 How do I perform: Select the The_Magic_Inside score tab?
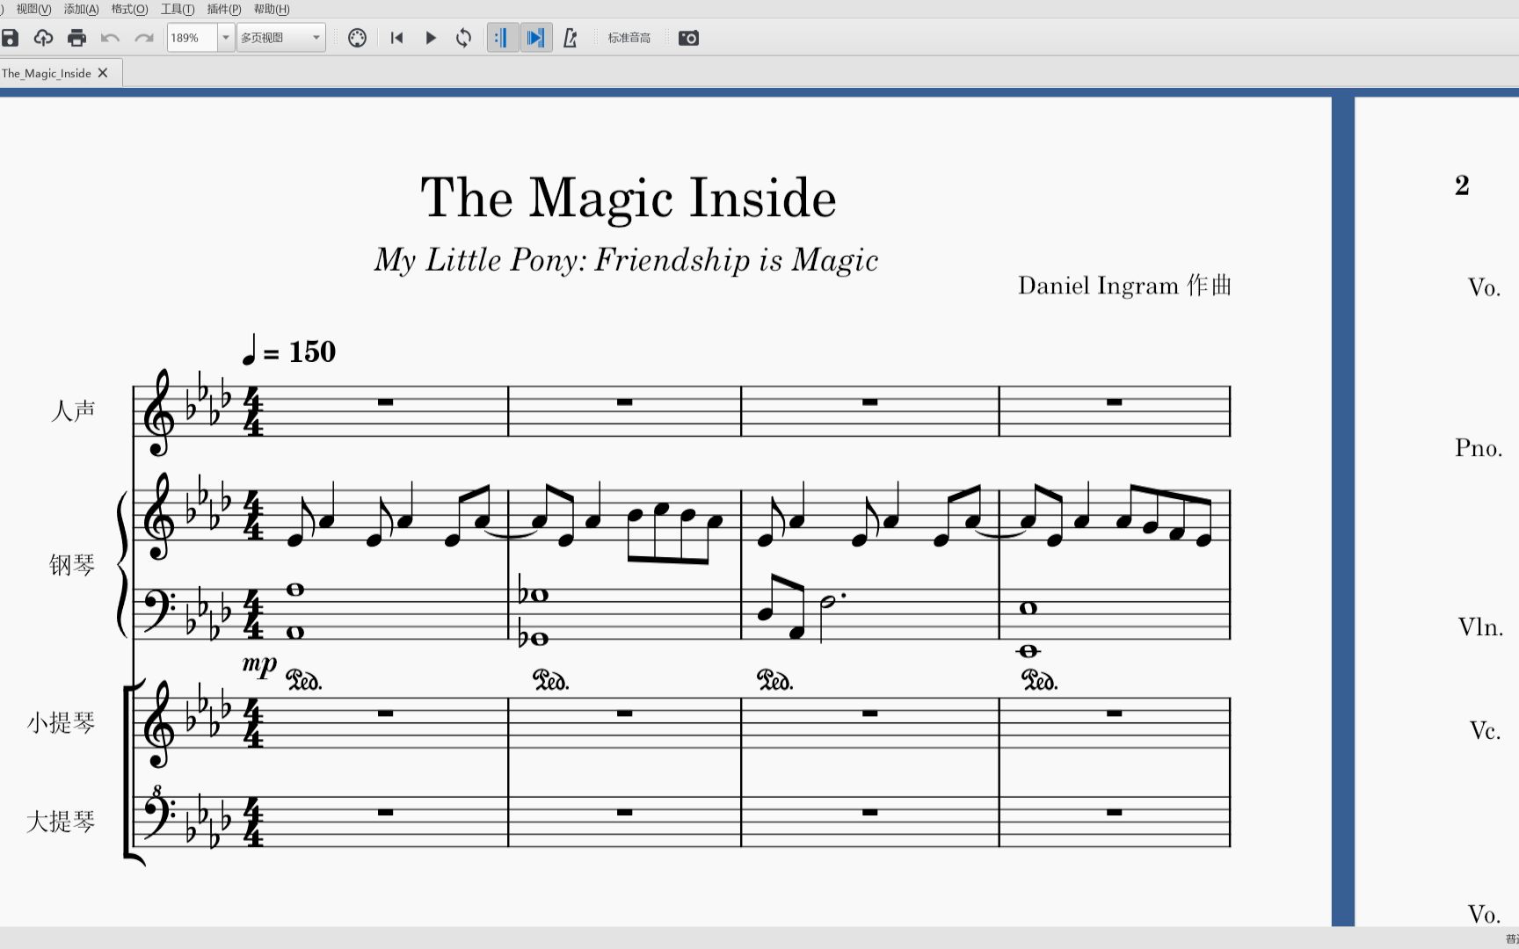tap(47, 73)
